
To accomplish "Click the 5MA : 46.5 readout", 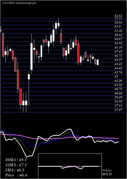I will point(14,170).
